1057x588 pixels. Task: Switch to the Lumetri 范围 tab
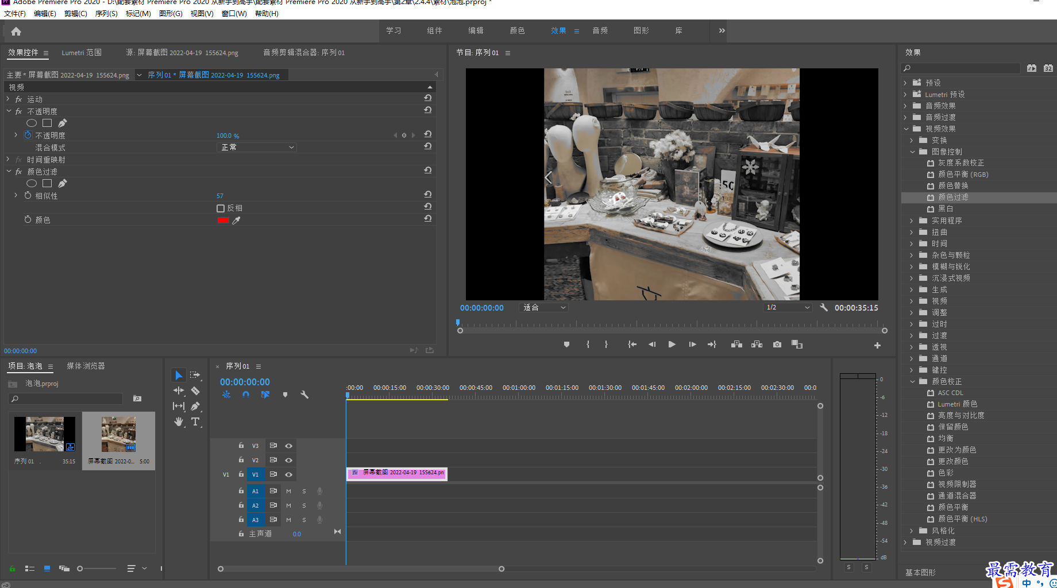82,52
